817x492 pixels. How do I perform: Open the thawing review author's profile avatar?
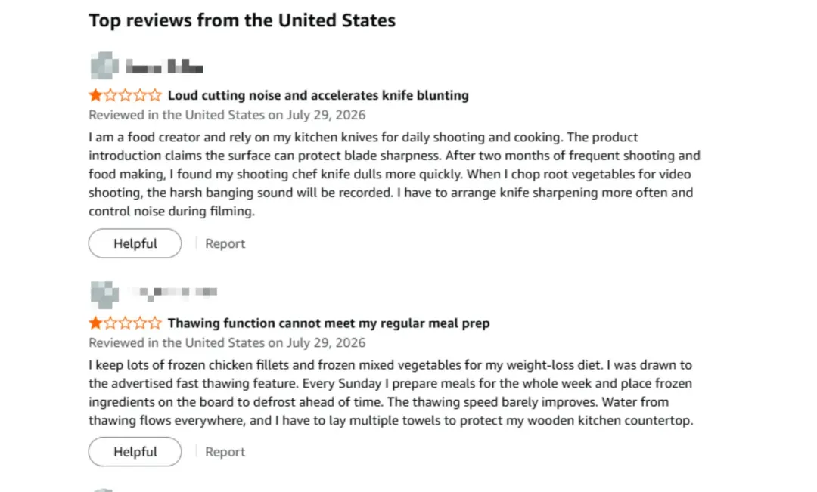tap(104, 295)
